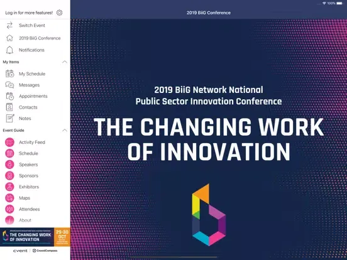This screenshot has height=260, width=347.
Task: Open My Schedule label
Action: pyautogui.click(x=32, y=74)
